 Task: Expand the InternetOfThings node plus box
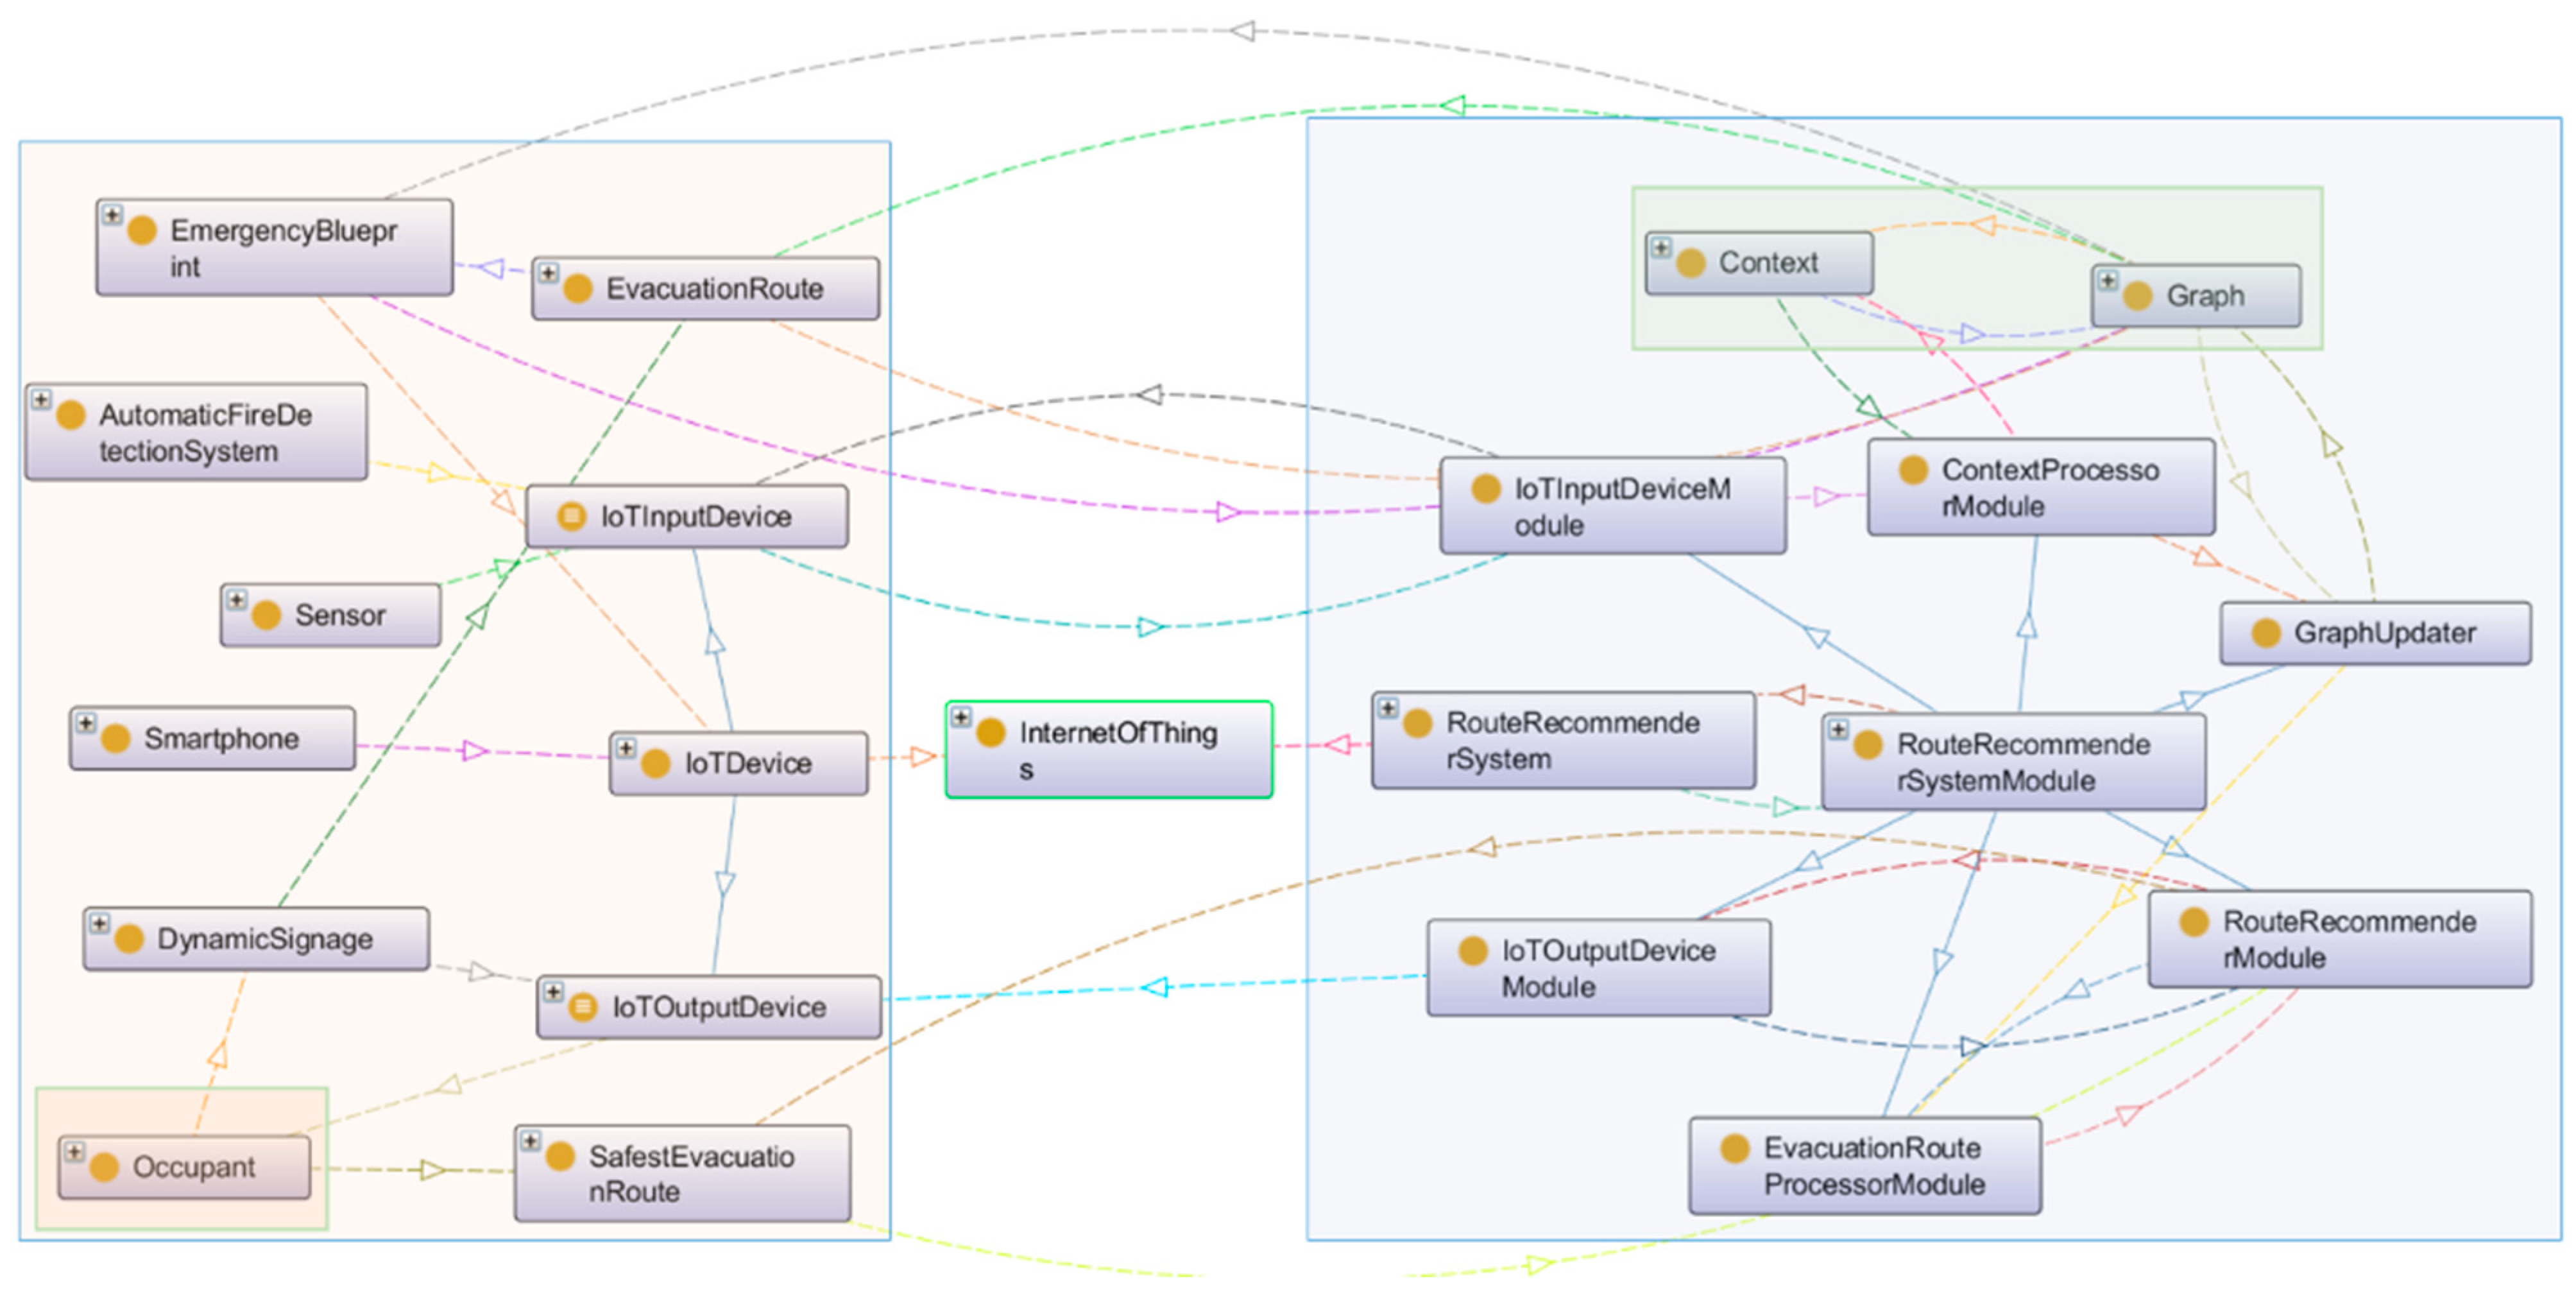(x=961, y=717)
